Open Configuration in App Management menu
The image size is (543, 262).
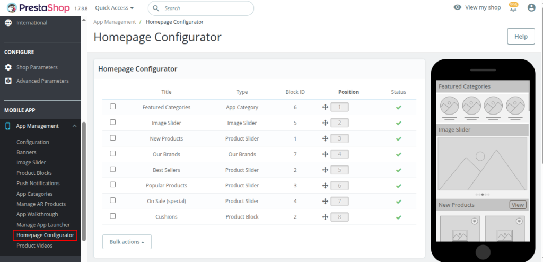[33, 142]
